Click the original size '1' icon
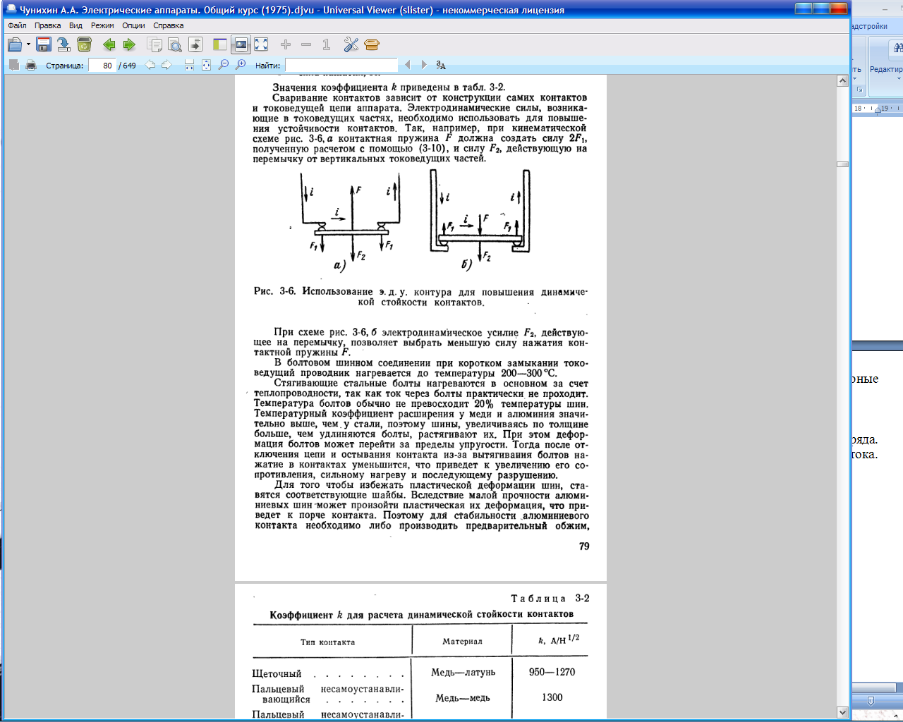The image size is (903, 722). 326,44
